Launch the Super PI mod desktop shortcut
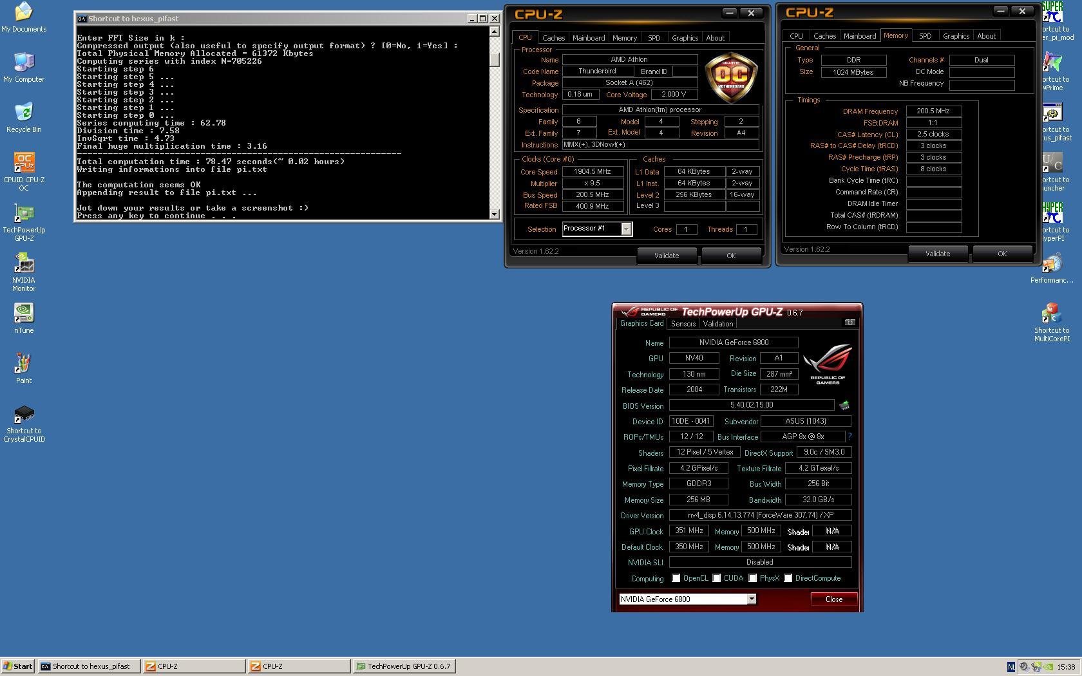This screenshot has width=1082, height=676. (x=1052, y=21)
